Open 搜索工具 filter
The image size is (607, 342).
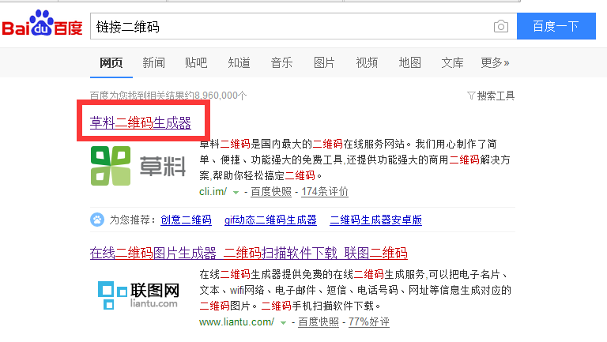(x=491, y=96)
